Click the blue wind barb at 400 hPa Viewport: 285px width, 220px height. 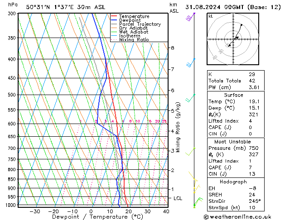(190, 63)
